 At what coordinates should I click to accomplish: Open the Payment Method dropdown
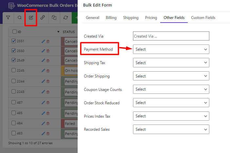pyautogui.click(x=171, y=49)
